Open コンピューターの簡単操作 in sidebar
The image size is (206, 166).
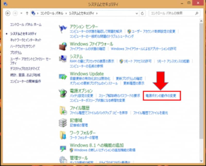25,81
